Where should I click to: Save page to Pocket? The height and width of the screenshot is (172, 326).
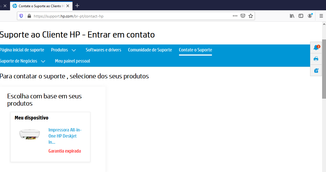tap(243, 16)
